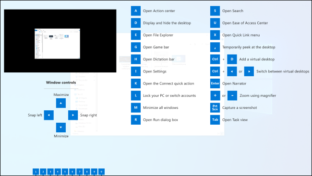Select the Enter key tile for Narrator
Image resolution: width=312 pixels, height=176 pixels.
point(215,83)
